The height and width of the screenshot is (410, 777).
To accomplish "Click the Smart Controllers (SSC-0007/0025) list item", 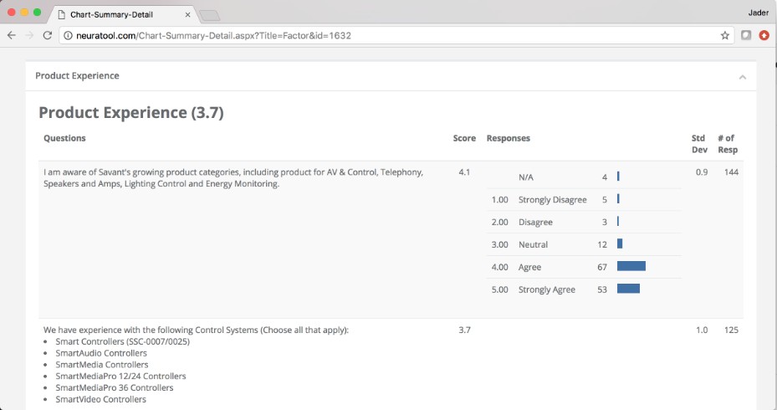I will click(x=122, y=341).
